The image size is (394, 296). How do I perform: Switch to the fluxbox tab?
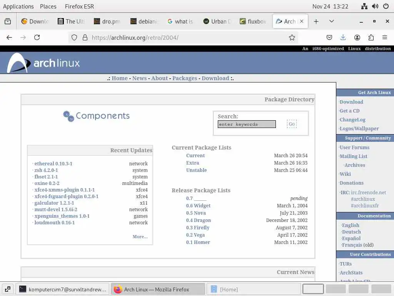point(253,22)
